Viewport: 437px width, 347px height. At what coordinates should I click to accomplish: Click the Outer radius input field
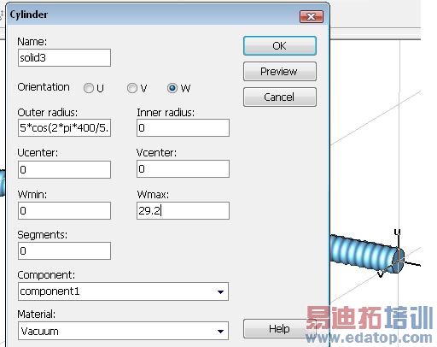pyautogui.click(x=64, y=128)
